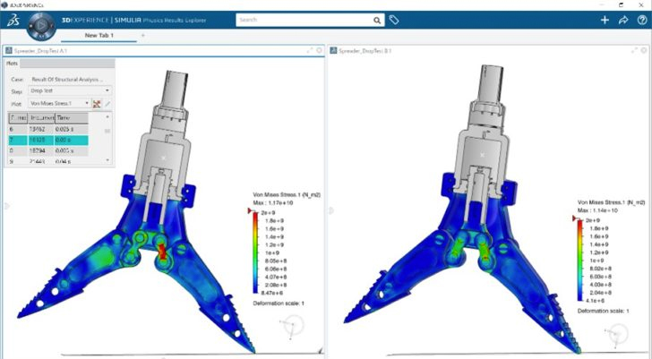Screen dimensions: 652x359
Task: Open the compass play button
Action: tap(41, 25)
